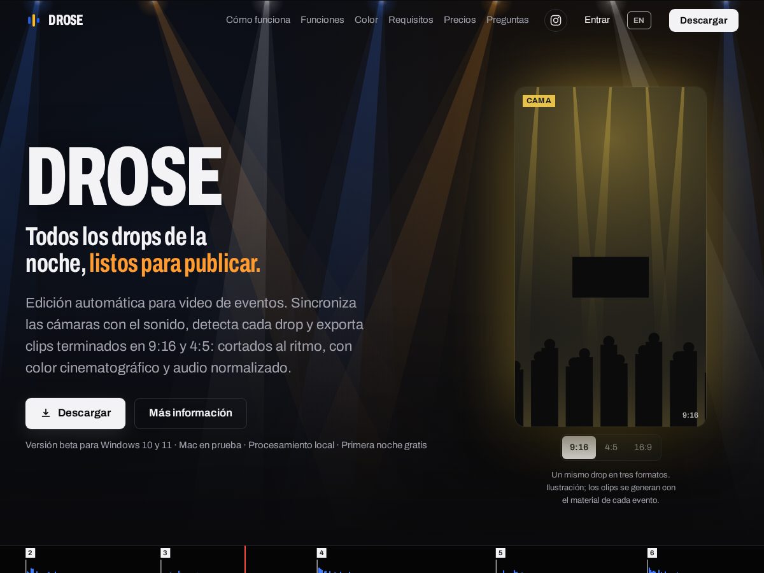Click the hero Descargar button with download icon
This screenshot has height=573, width=764.
click(75, 413)
